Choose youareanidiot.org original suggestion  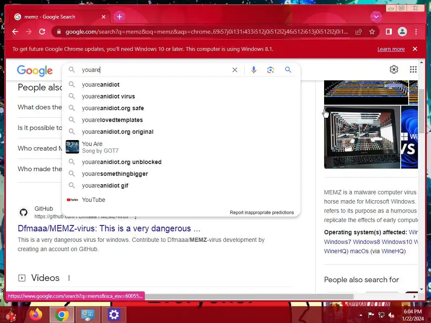pyautogui.click(x=181, y=132)
